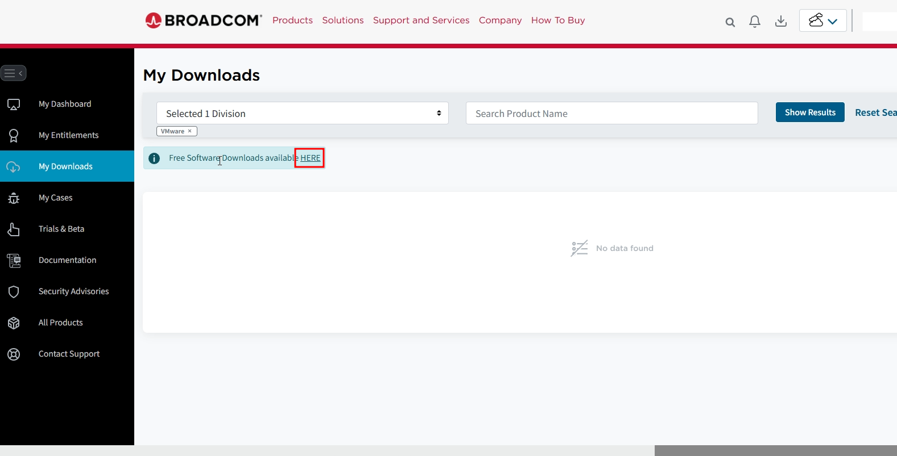Open the notifications bell icon
This screenshot has width=897, height=456.
click(755, 22)
